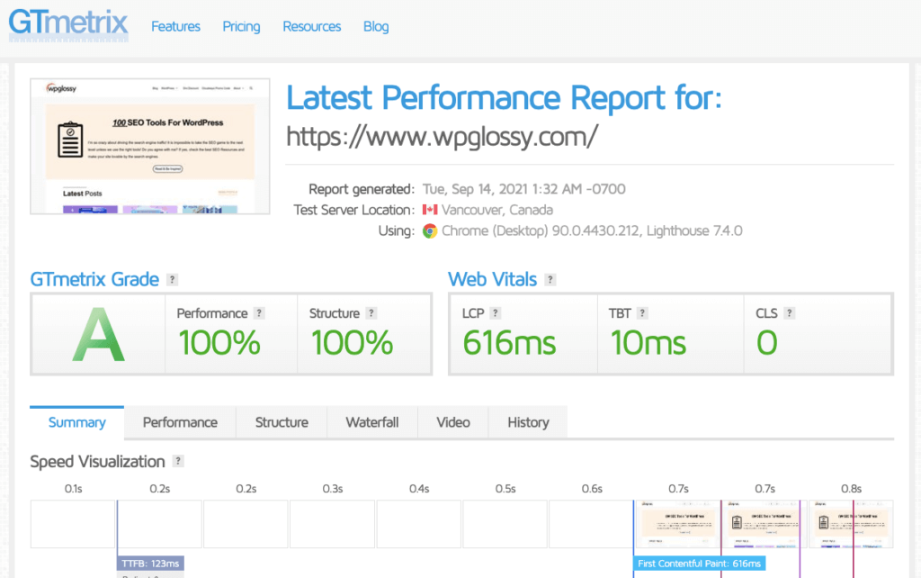The width and height of the screenshot is (921, 578).
Task: Select the 0.8s filmstrip frame
Action: point(851,524)
